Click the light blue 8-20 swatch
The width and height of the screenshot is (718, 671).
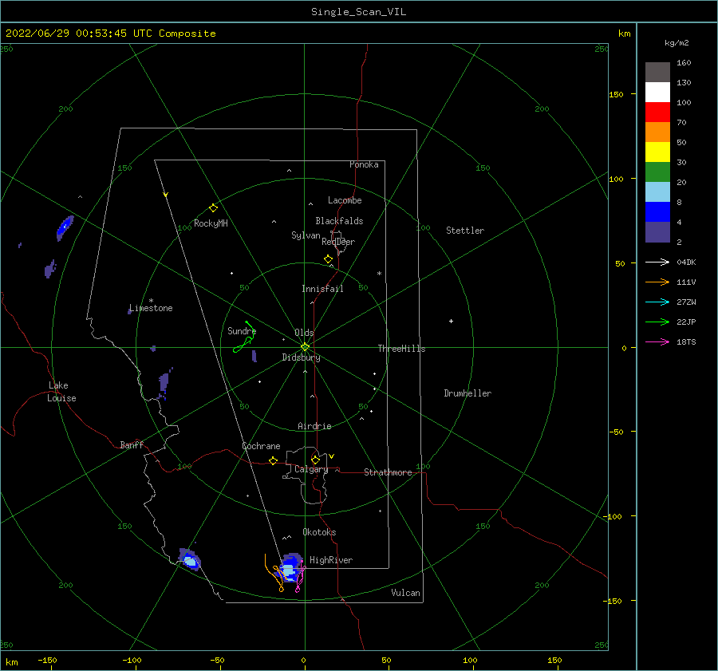click(x=657, y=192)
